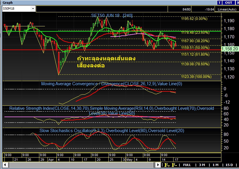Click the F+ zoom in icon
This screenshot has height=169, width=239.
[x=167, y=165]
